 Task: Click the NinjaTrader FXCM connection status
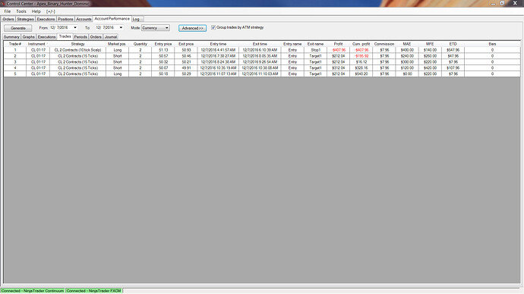pyautogui.click(x=94, y=291)
